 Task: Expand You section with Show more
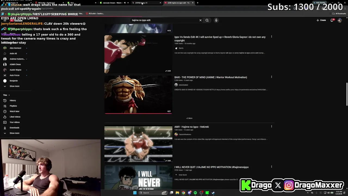click(14, 133)
